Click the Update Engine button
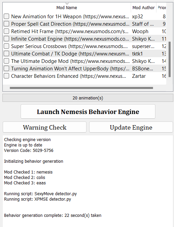 point(131,127)
